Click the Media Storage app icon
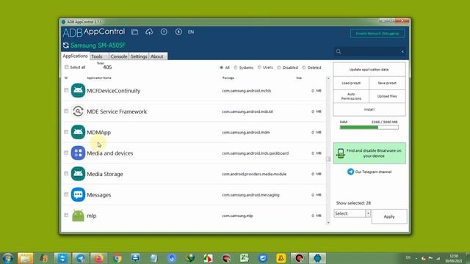Image resolution: width=470 pixels, height=264 pixels. (78, 174)
